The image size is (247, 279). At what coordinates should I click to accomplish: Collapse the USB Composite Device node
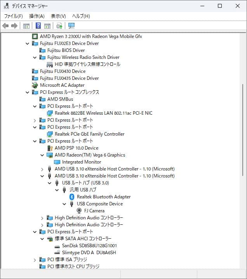(x=64, y=204)
